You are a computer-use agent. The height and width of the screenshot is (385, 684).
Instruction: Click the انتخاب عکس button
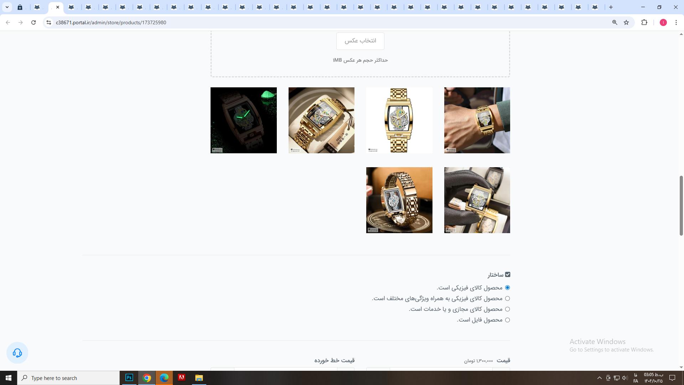(x=360, y=41)
